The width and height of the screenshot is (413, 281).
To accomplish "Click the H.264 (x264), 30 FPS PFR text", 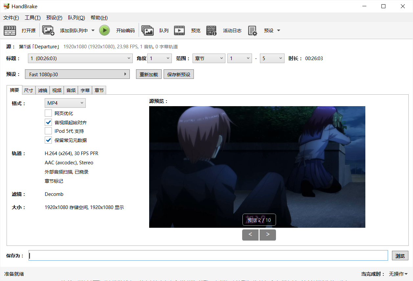I will click(x=71, y=153).
